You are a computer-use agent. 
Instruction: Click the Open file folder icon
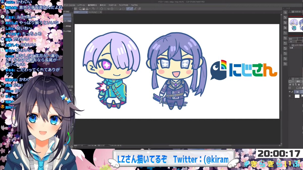click(84, 9)
